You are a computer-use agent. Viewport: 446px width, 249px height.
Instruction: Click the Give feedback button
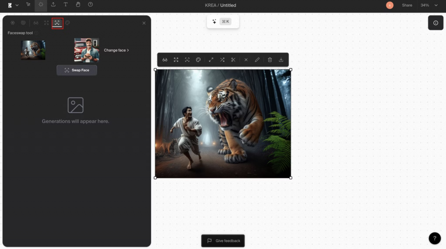223,241
